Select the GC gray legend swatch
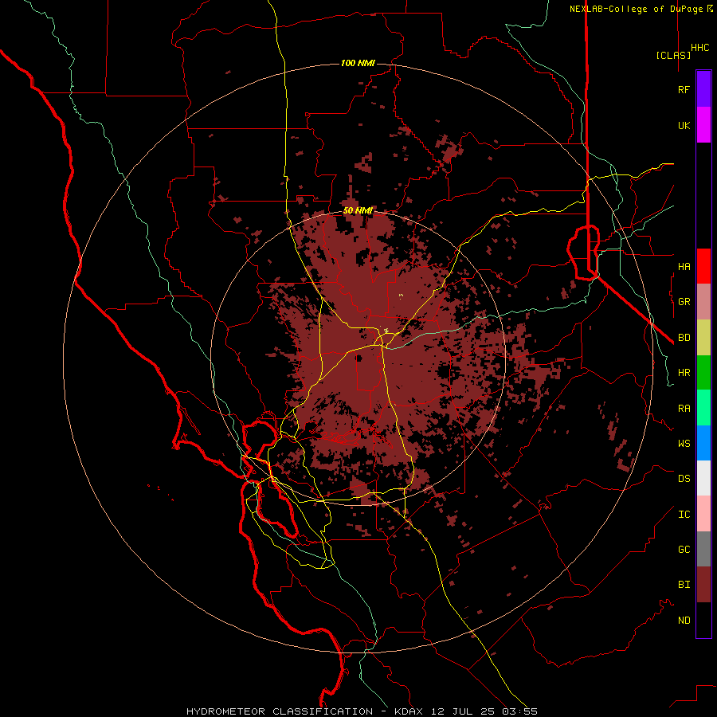Screen dimensions: 717x717 [x=703, y=549]
